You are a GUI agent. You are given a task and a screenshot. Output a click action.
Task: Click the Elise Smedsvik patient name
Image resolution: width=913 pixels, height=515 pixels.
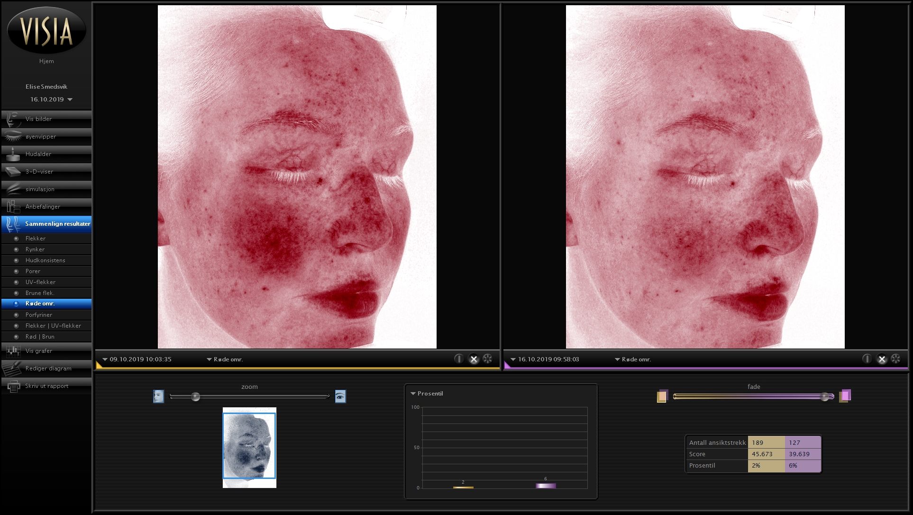click(46, 87)
